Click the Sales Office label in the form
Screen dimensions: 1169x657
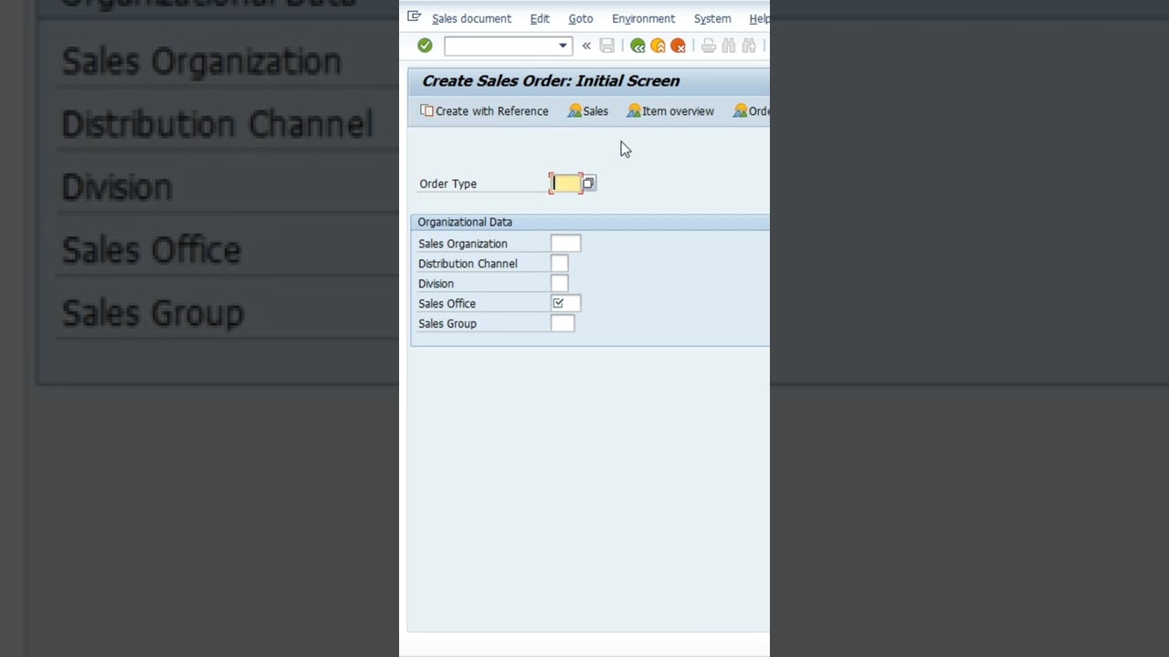447,304
